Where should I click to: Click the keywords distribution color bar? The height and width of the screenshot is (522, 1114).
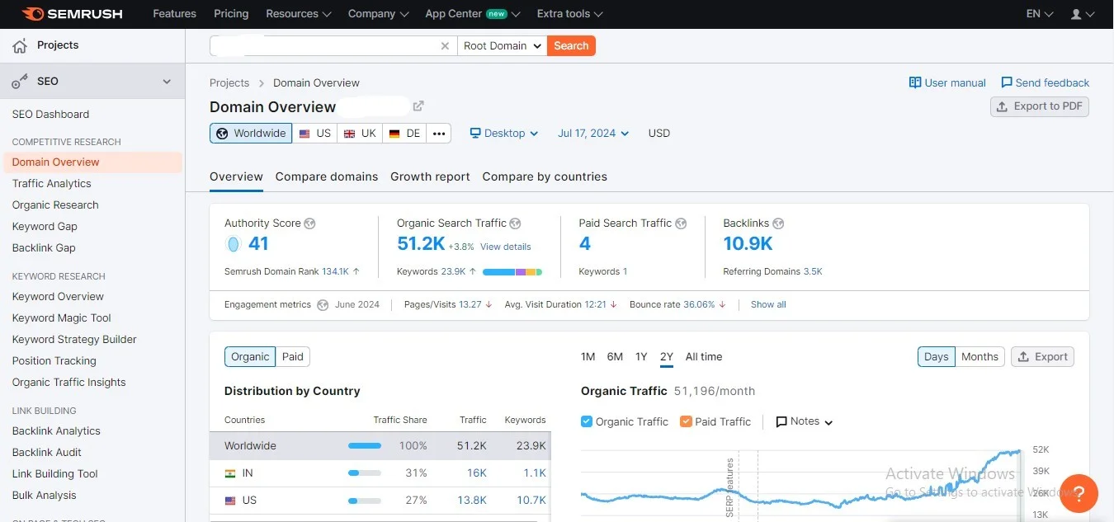point(512,271)
